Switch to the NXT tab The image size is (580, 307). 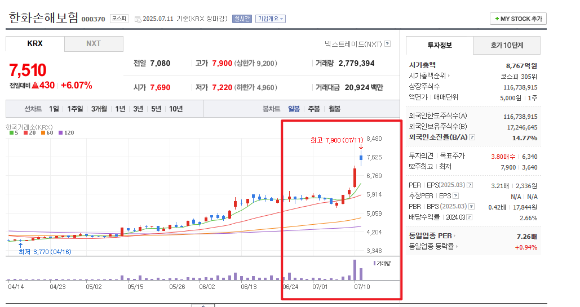[94, 43]
